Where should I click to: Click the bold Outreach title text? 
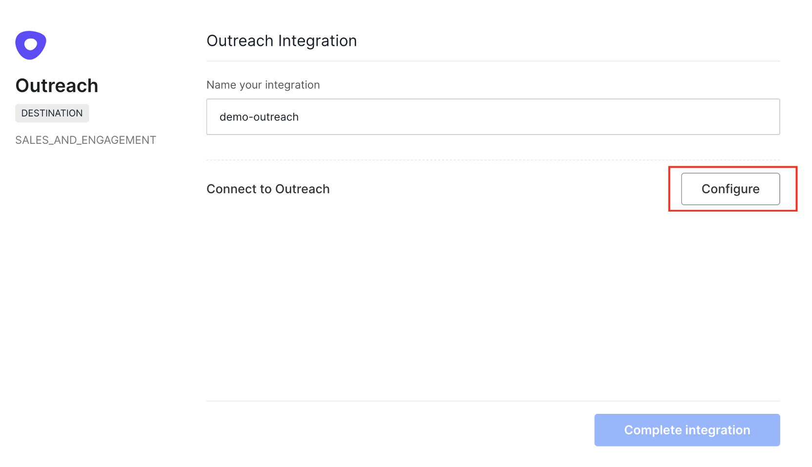click(57, 86)
